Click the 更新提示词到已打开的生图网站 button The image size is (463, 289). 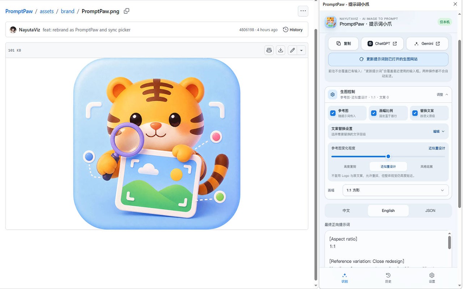[388, 59]
